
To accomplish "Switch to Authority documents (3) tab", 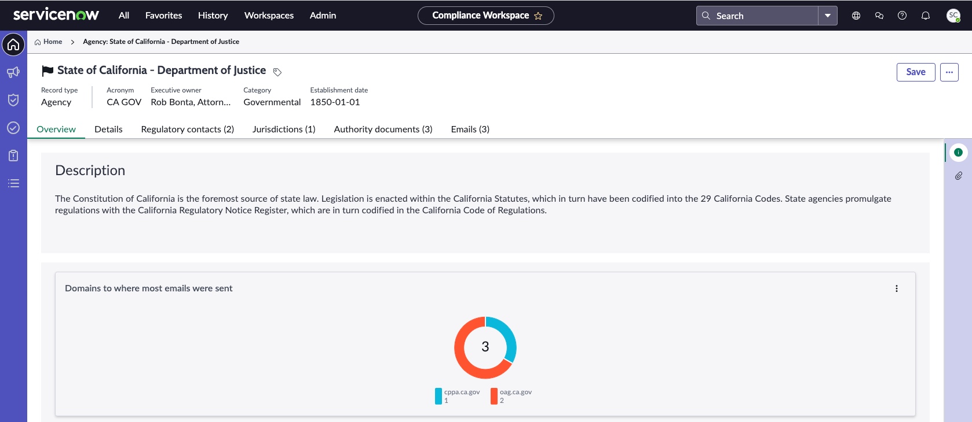I will pos(383,129).
